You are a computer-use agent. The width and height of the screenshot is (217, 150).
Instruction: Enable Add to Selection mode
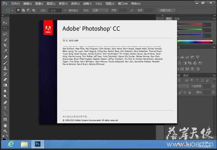(x=23, y=10)
